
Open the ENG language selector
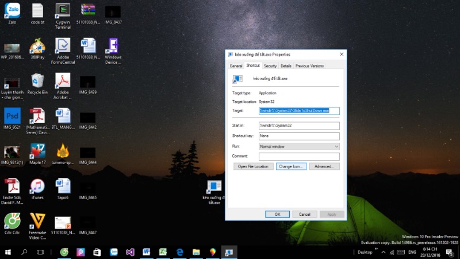click(412, 252)
